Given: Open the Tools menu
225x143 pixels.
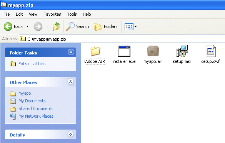Looking at the screenshot, I should pos(72,14).
